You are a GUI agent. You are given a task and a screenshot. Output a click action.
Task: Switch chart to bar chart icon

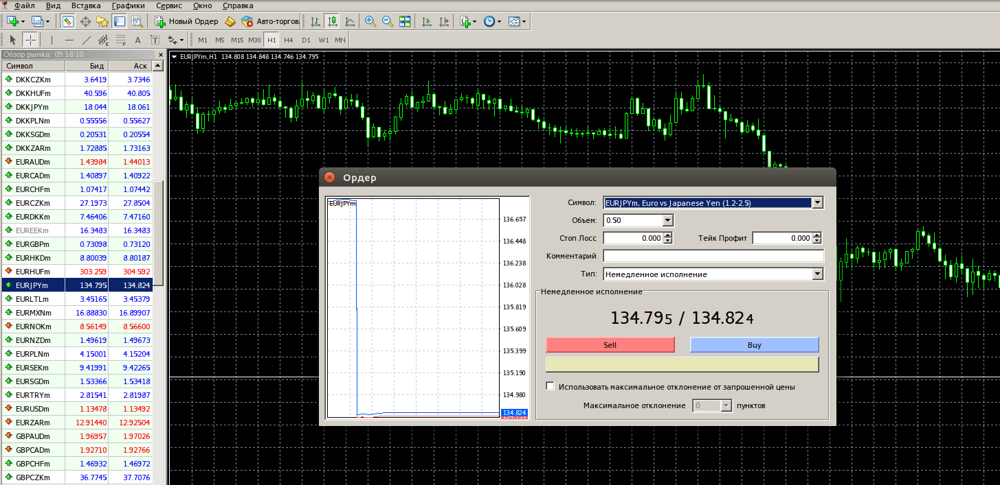315,21
